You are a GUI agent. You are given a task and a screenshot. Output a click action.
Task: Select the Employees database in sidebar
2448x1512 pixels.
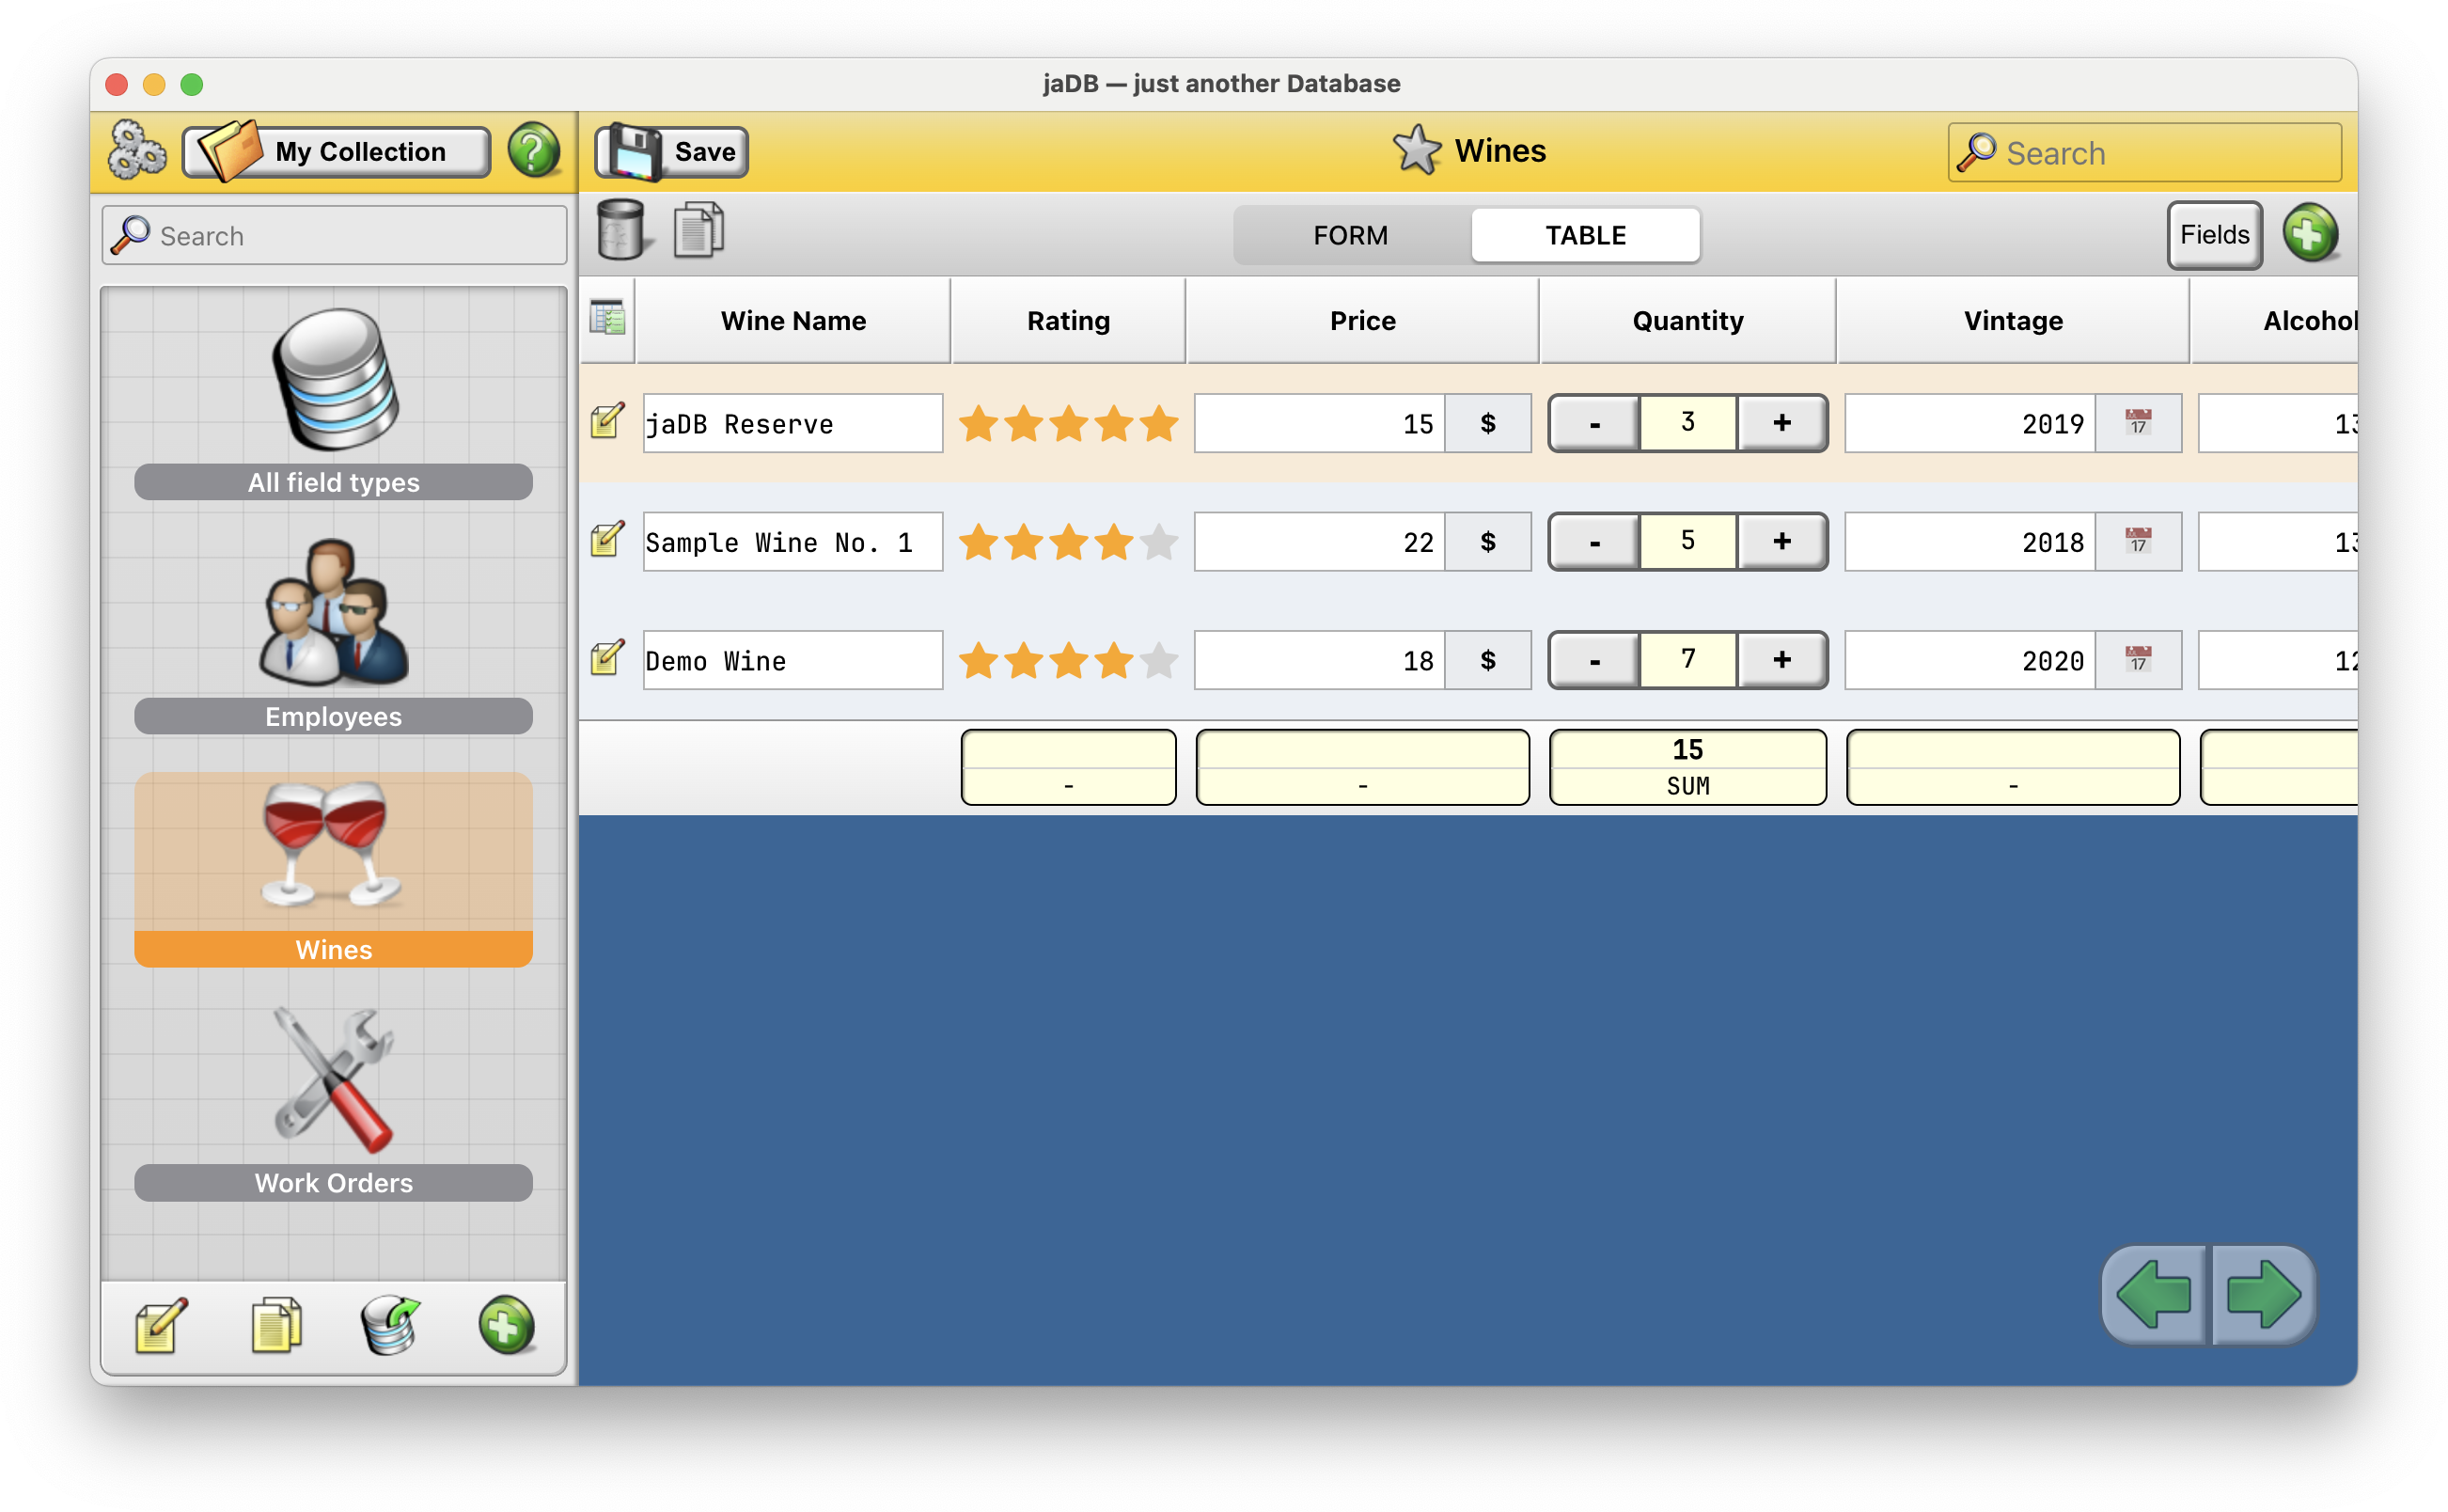(x=333, y=635)
